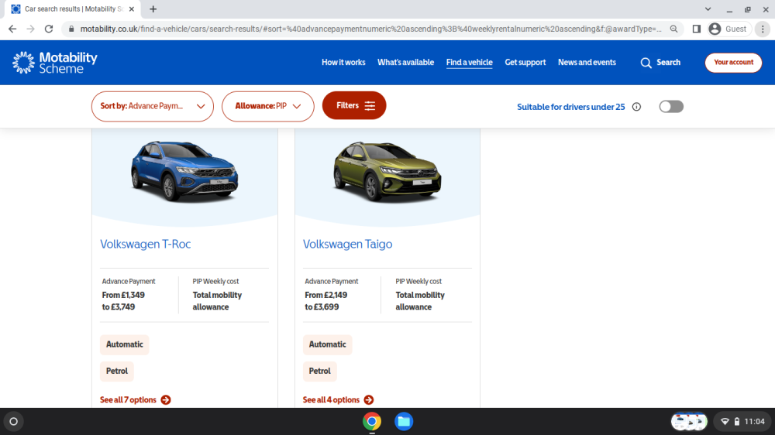
Task: Click the zoom magnifier icon in the address bar
Action: [x=673, y=29]
